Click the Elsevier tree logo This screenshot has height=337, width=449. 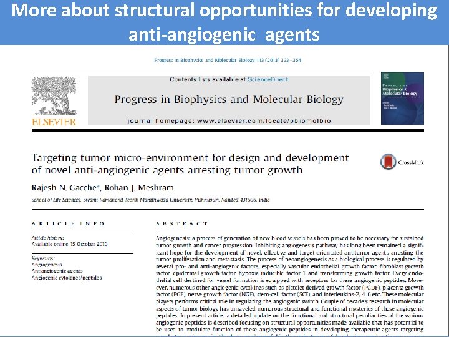tap(54, 96)
